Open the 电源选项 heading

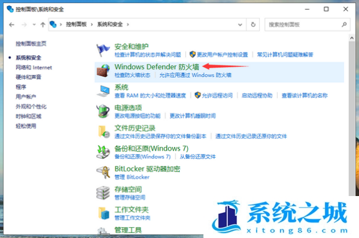[x=128, y=108]
